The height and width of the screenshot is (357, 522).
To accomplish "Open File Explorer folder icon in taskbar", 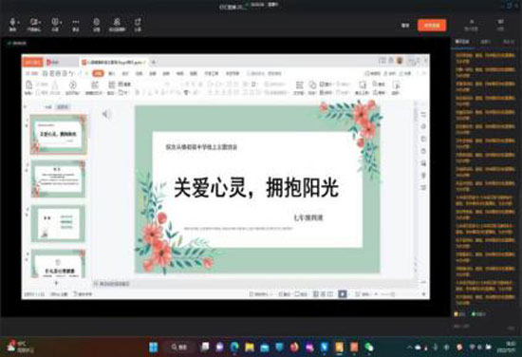I will click(x=250, y=347).
